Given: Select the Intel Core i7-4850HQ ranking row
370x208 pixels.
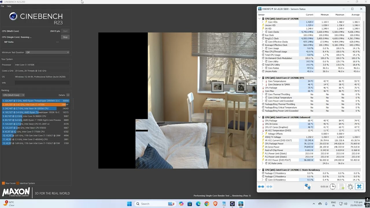Looking at the screenshot, I should (x=36, y=139).
